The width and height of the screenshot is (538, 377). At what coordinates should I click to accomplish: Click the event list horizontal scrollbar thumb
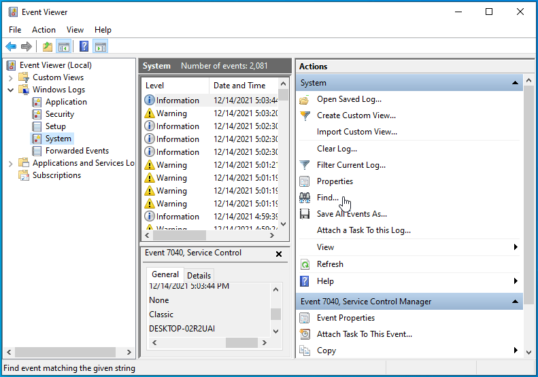click(x=180, y=236)
